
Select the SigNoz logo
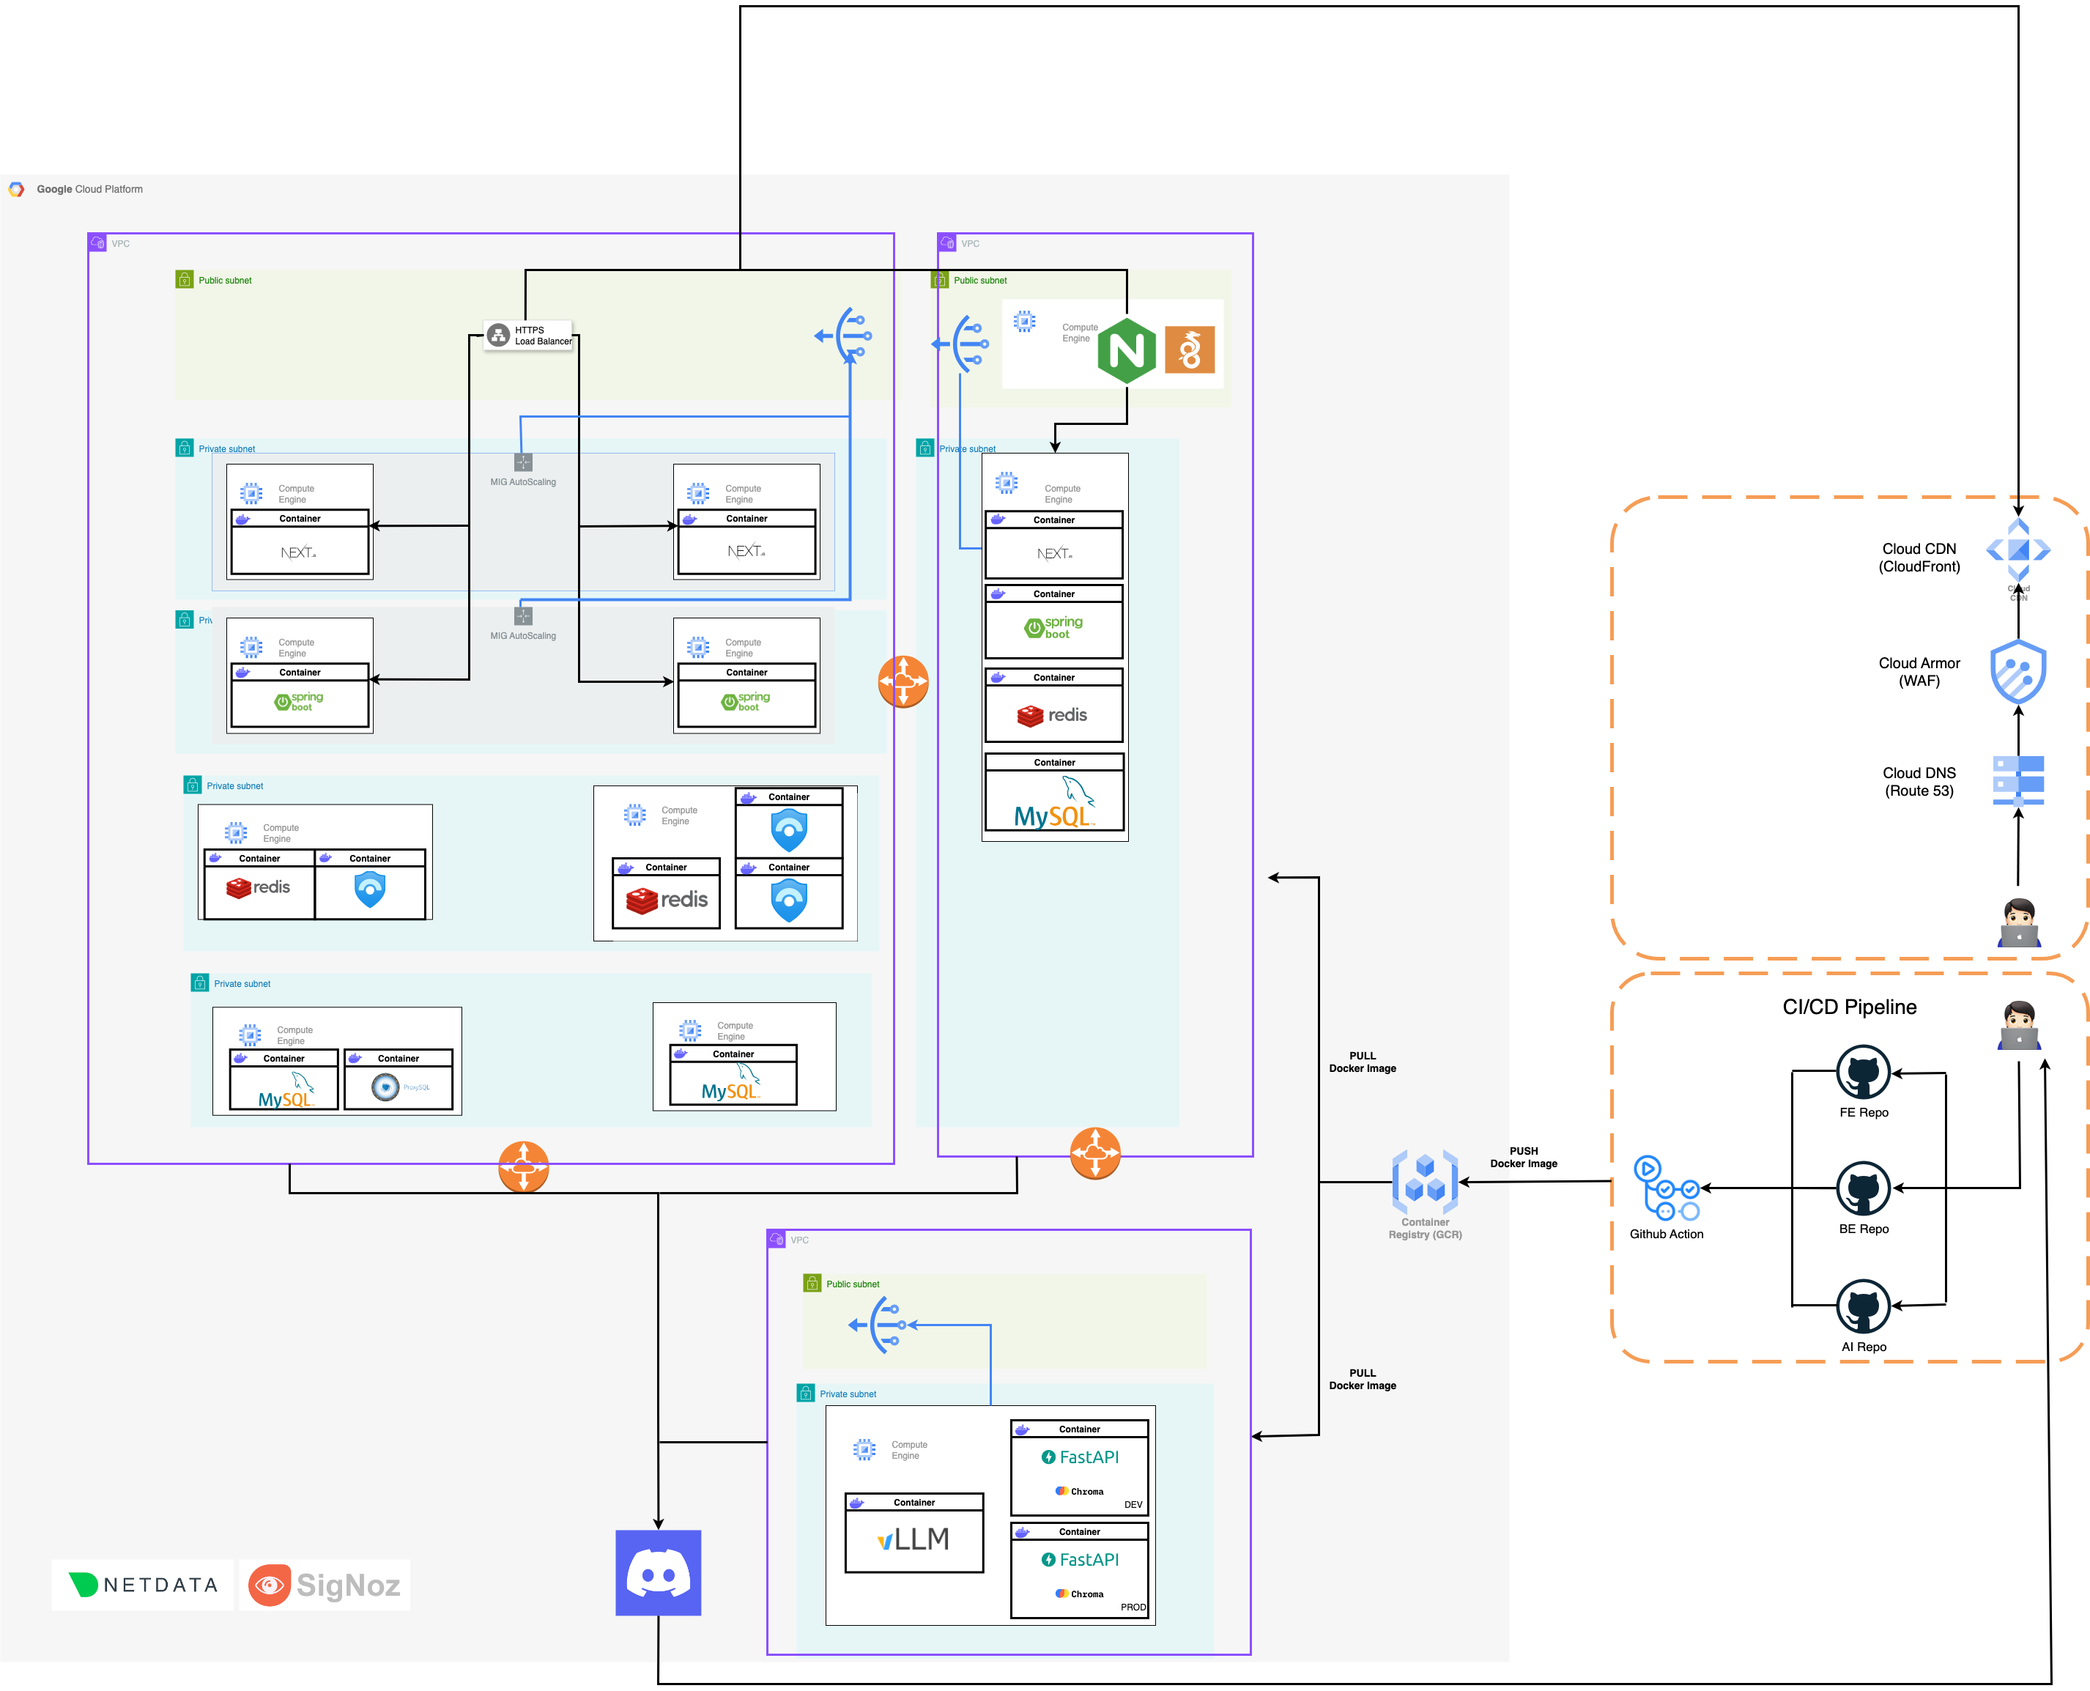pos(325,1585)
